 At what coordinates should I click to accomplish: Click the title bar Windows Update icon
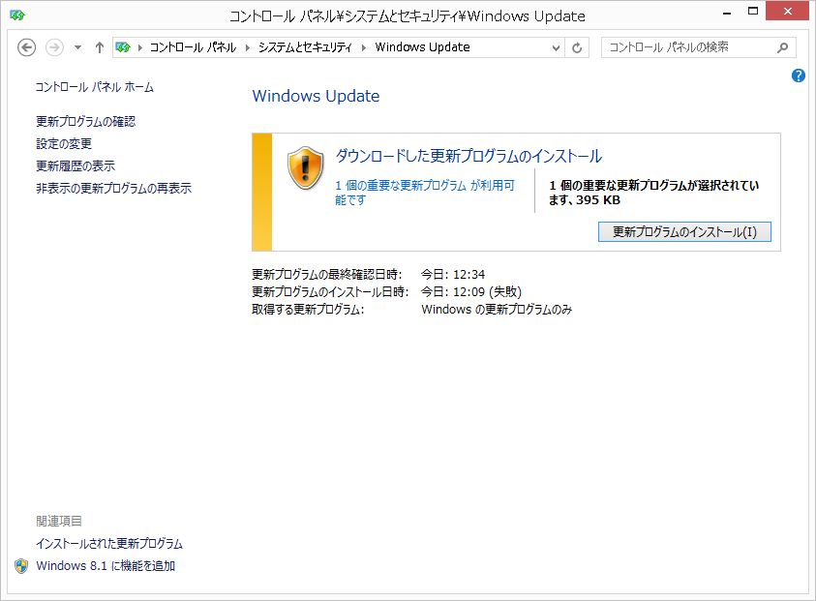pyautogui.click(x=17, y=15)
